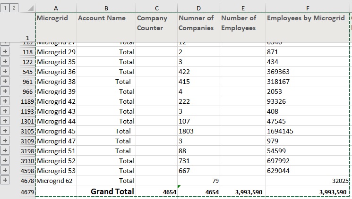Expand the Microgrid 43 group
This screenshot has width=352, height=199.
tap(5, 111)
